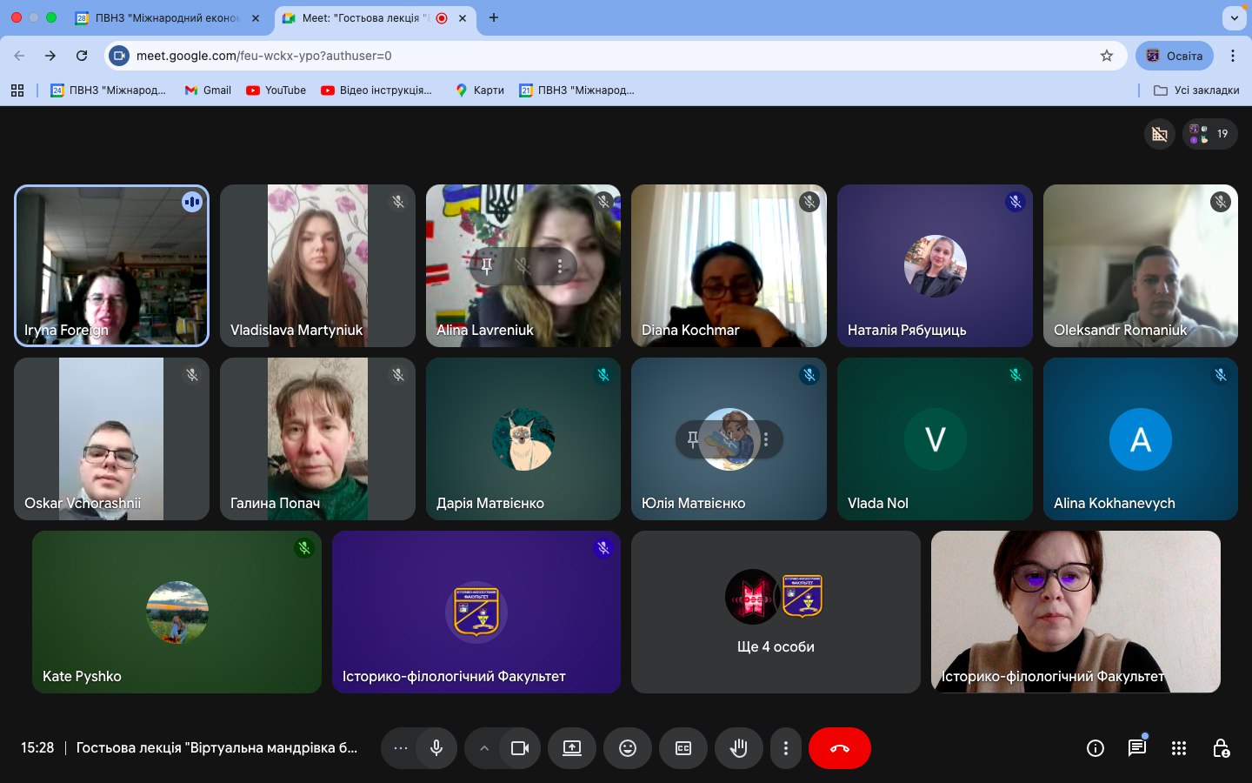The height and width of the screenshot is (783, 1252).
Task: Click the red leave call button
Action: pos(839,748)
